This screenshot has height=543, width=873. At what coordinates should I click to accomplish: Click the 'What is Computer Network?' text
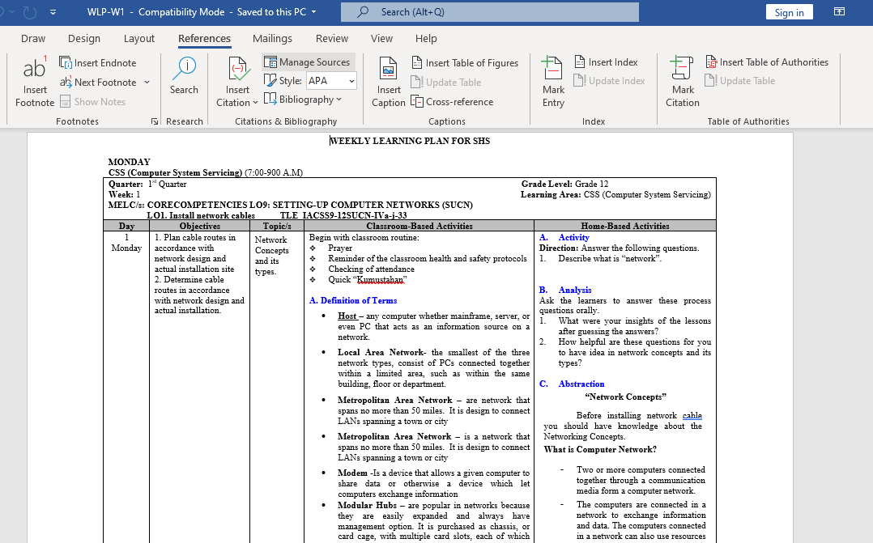(600, 450)
